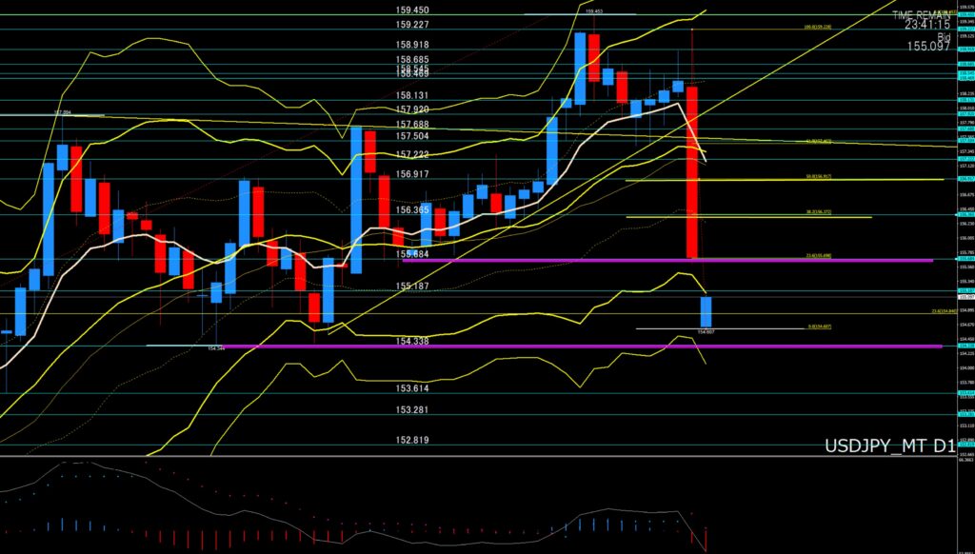Click the latest blue candle near 154.607
This screenshot has width=975, height=554.
click(706, 311)
